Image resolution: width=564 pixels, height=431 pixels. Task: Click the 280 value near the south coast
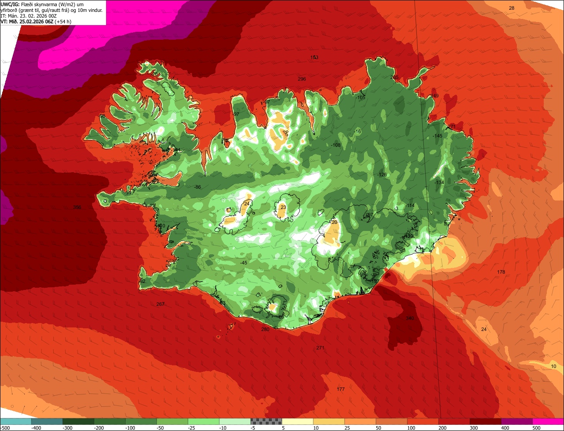click(x=265, y=330)
